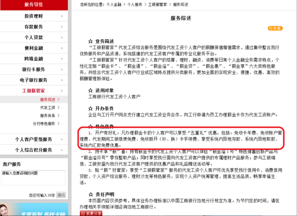Open the 个人贷款 menu item

34,38
